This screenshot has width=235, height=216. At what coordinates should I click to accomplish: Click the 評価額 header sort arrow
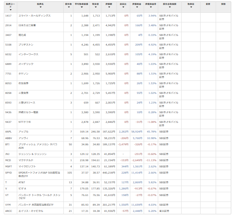(x=109, y=7)
